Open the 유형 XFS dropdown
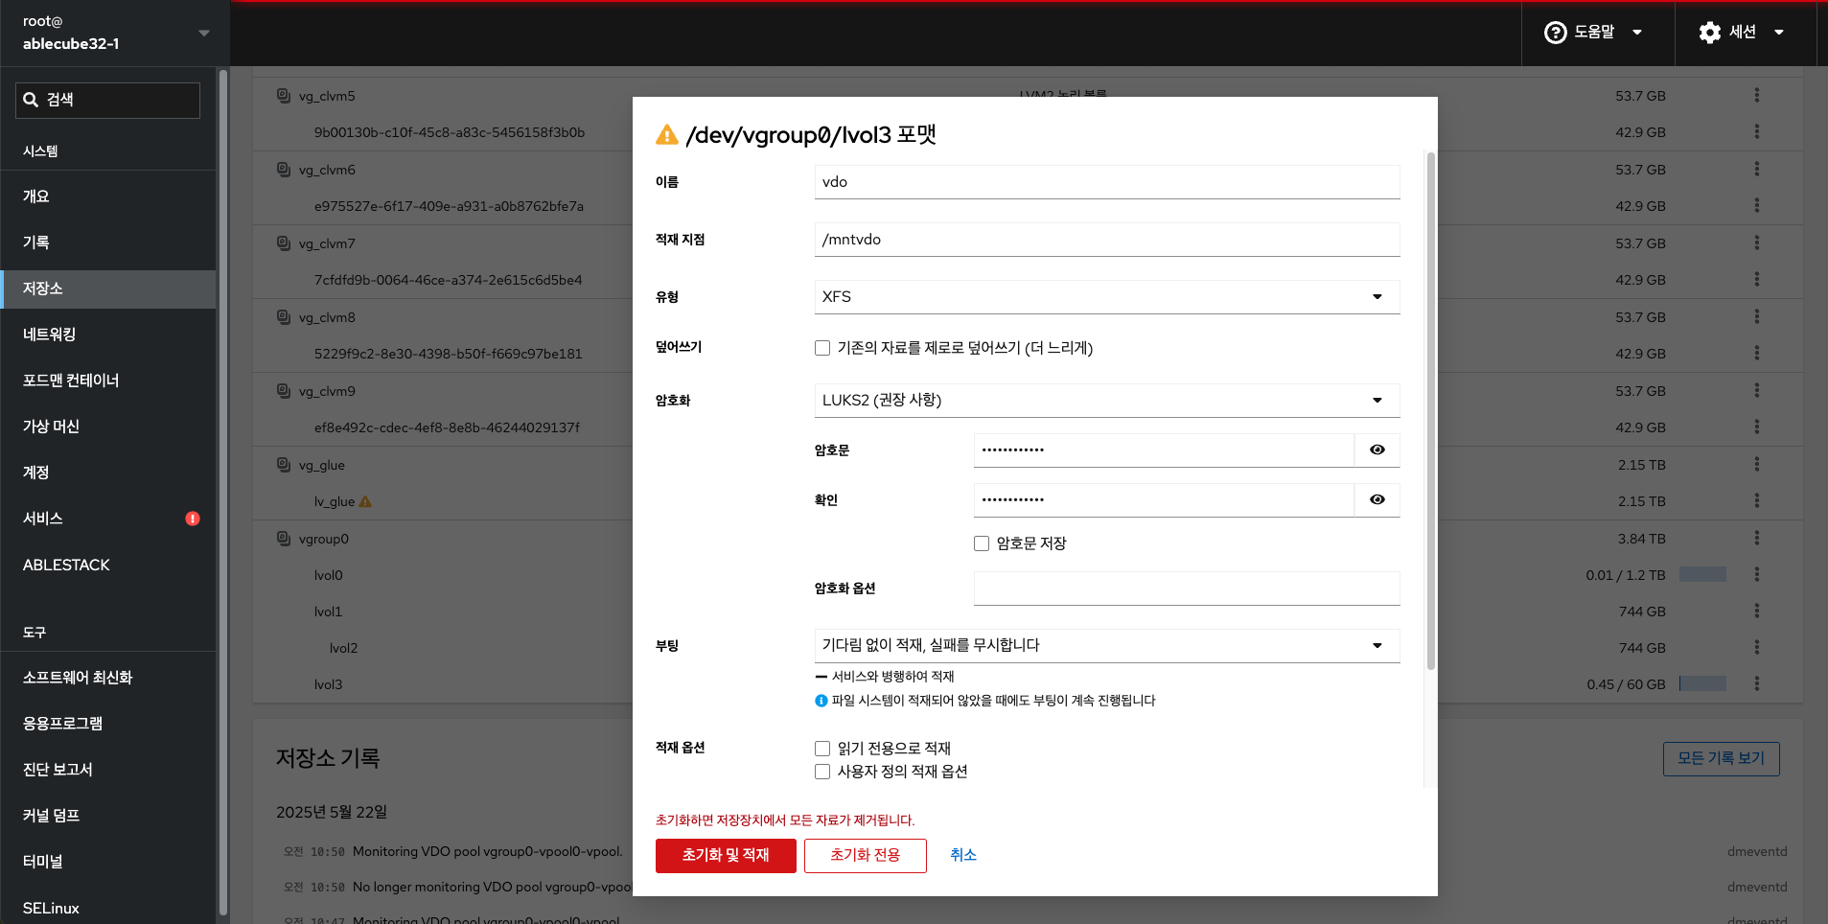 [1106, 297]
